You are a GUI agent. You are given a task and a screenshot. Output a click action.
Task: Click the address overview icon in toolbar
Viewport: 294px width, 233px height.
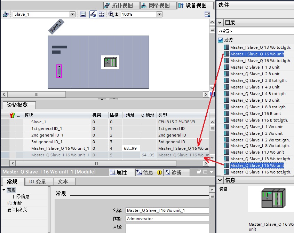(83, 14)
